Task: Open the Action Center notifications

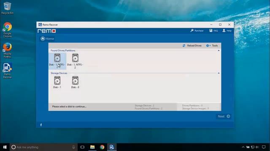Action: (264, 147)
